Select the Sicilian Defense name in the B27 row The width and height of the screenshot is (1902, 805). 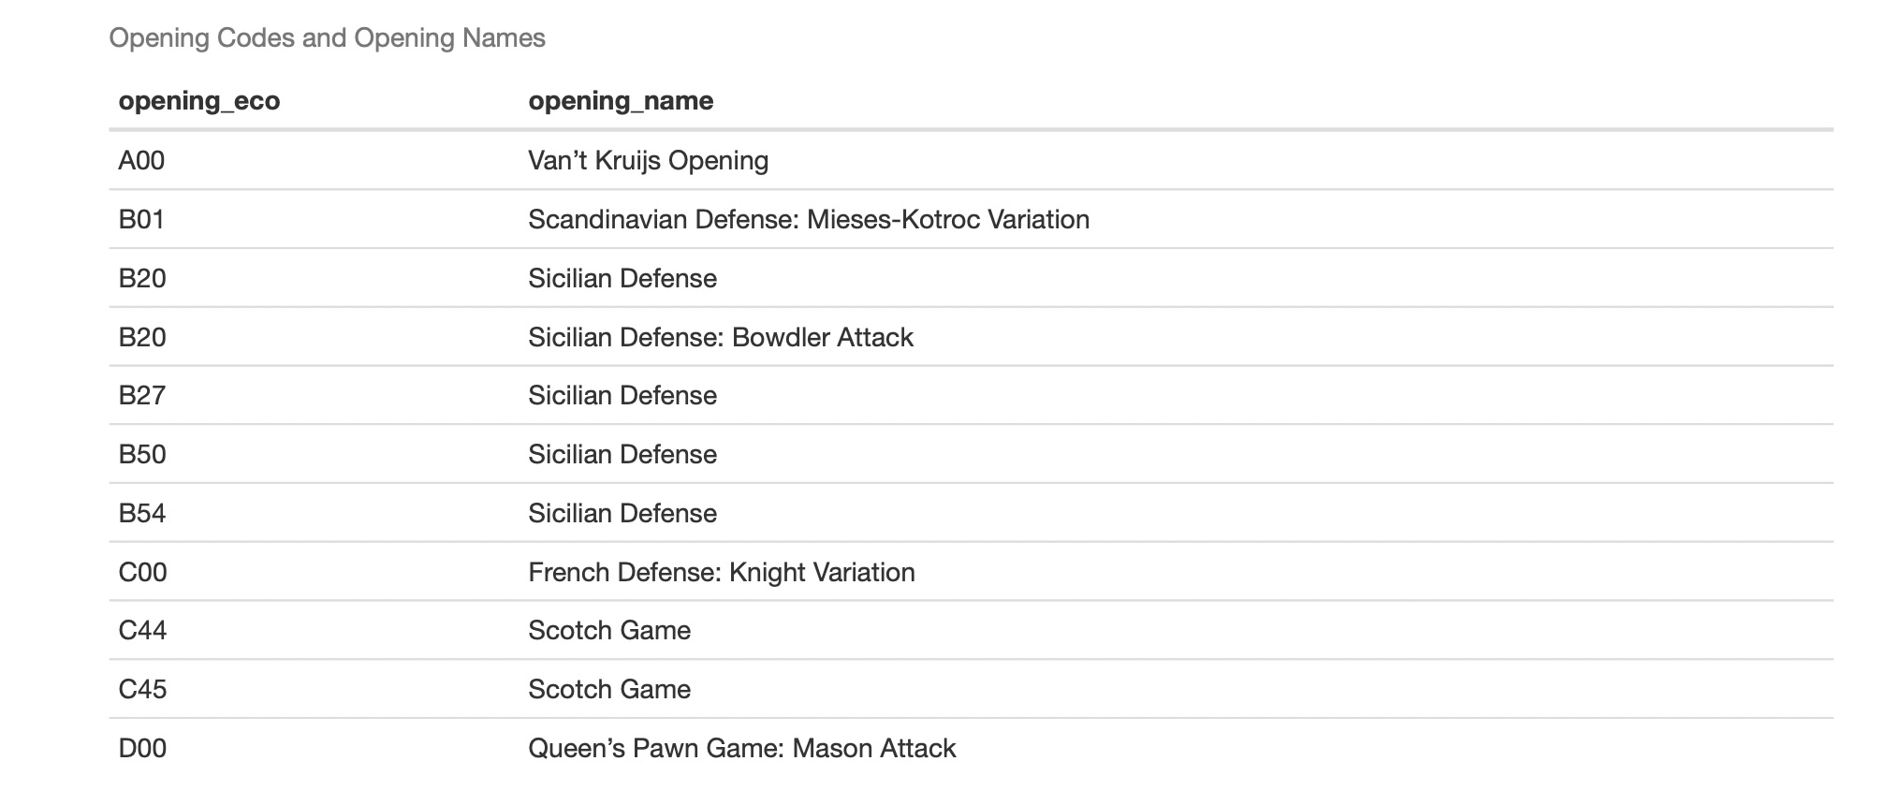pos(622,396)
